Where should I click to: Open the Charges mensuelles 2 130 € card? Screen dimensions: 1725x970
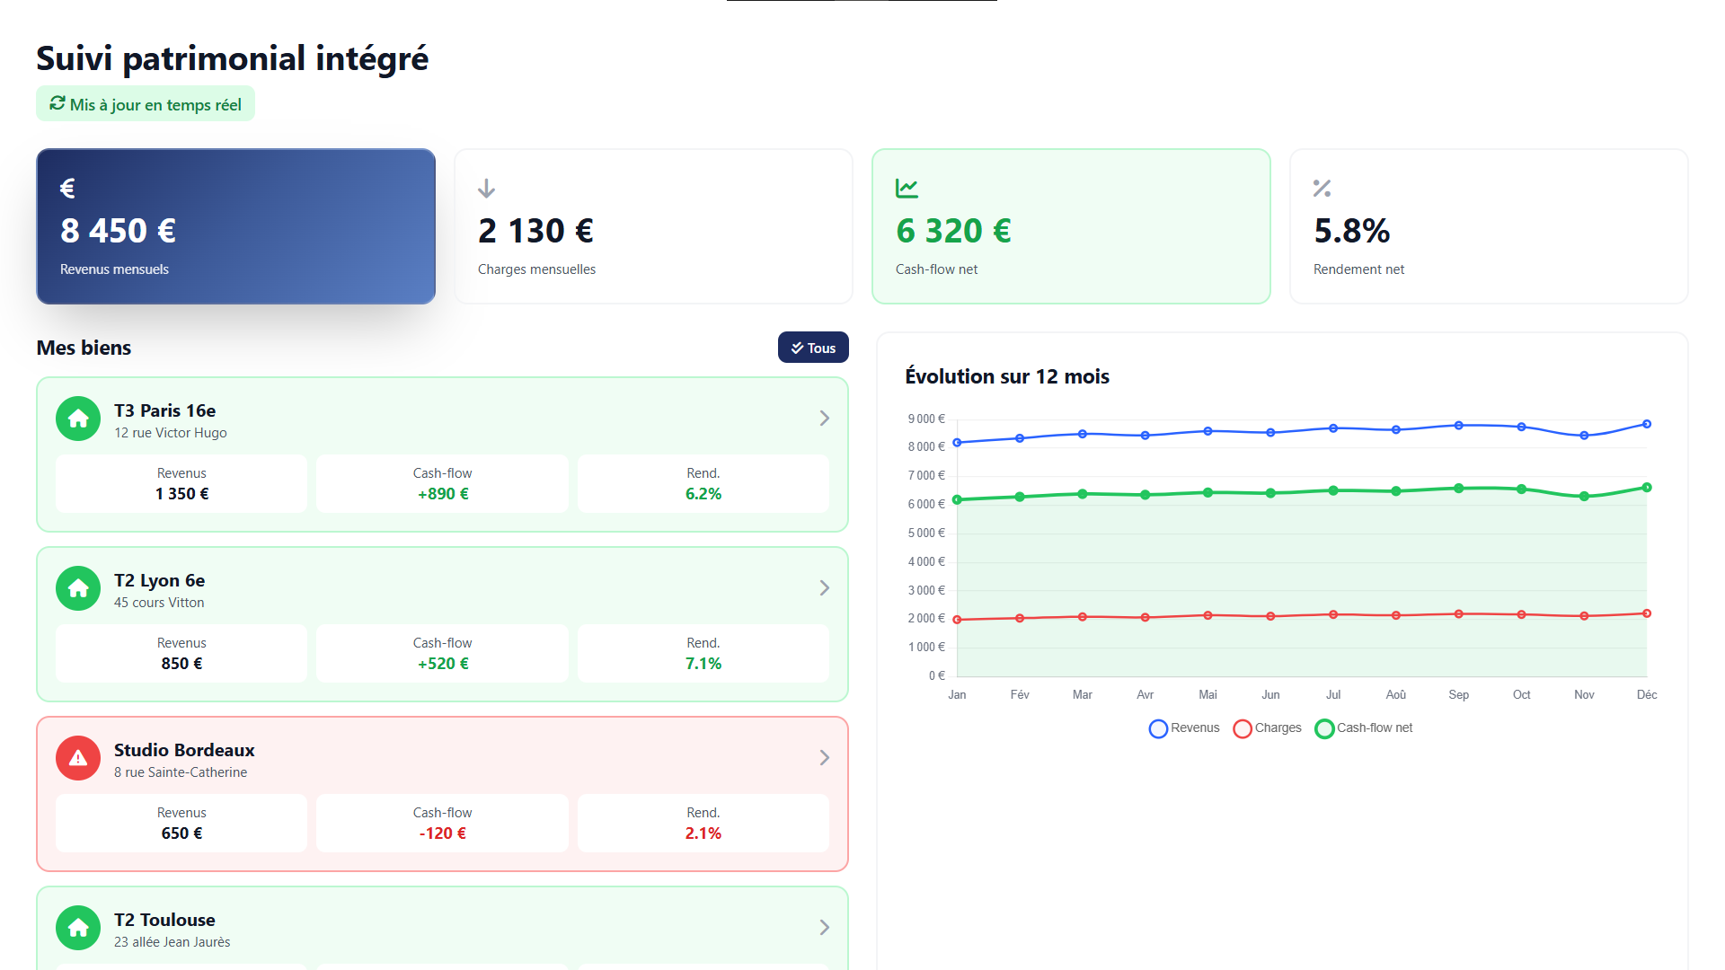653,226
